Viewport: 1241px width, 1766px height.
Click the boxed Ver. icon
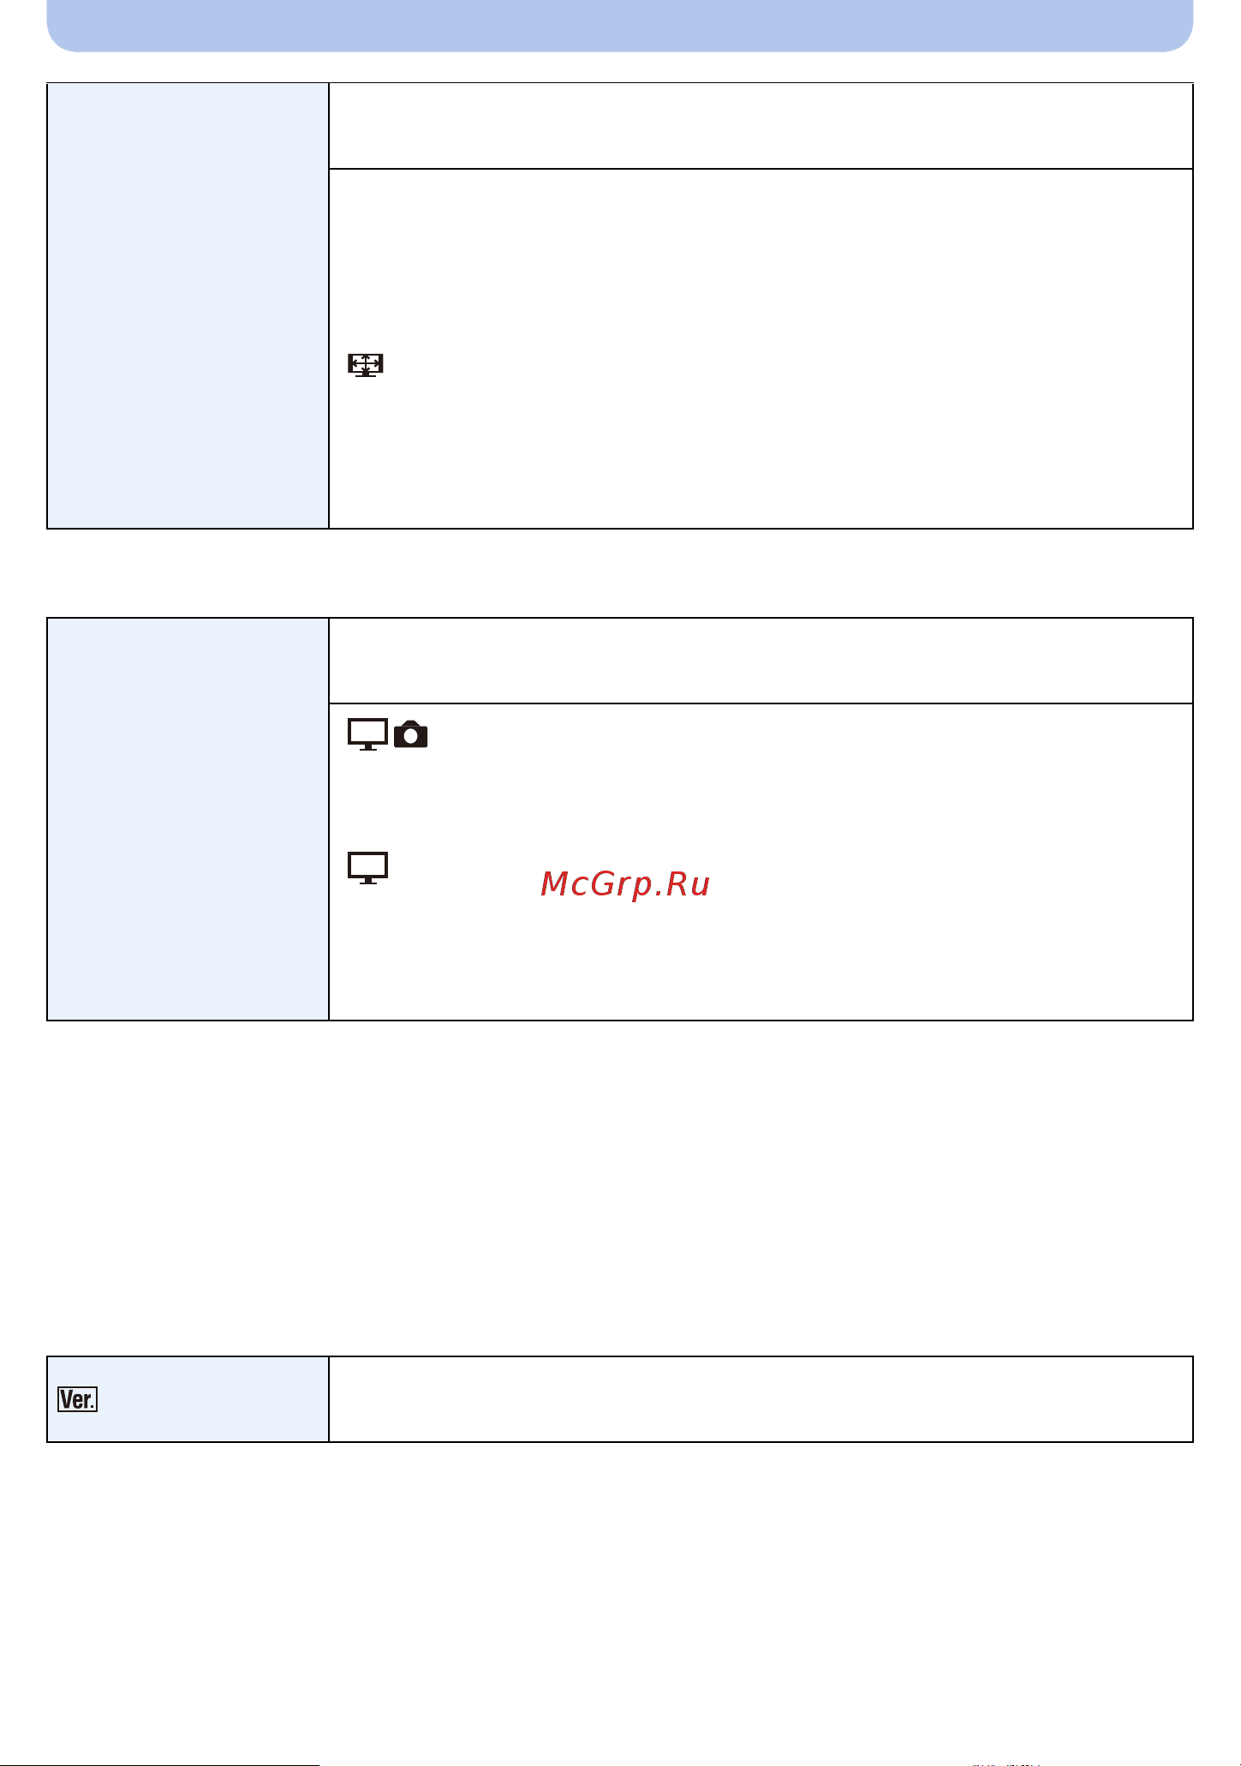click(x=77, y=1399)
